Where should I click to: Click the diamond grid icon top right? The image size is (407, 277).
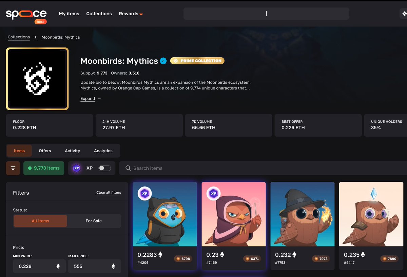[x=404, y=14]
